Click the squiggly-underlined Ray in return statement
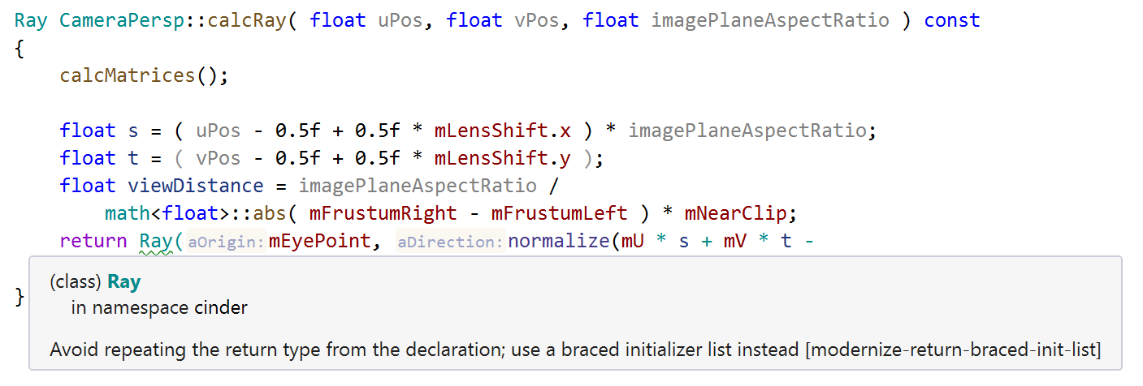This screenshot has width=1143, height=386. [155, 241]
